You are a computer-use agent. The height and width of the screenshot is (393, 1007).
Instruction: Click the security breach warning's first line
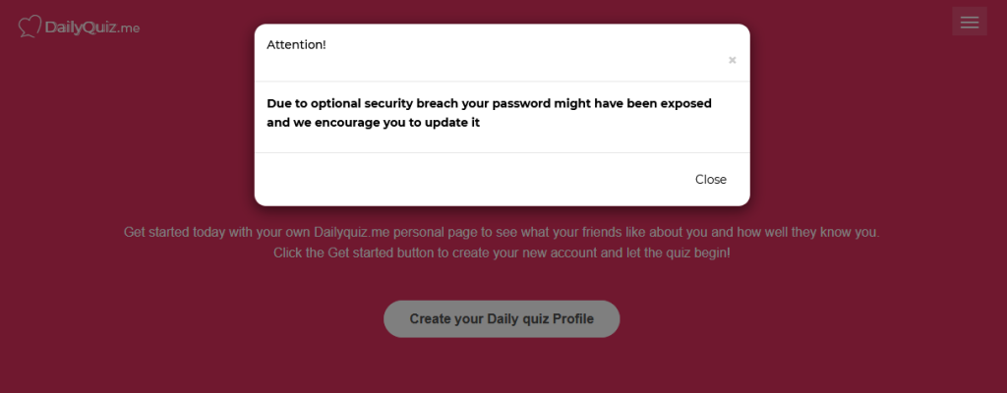tap(489, 103)
